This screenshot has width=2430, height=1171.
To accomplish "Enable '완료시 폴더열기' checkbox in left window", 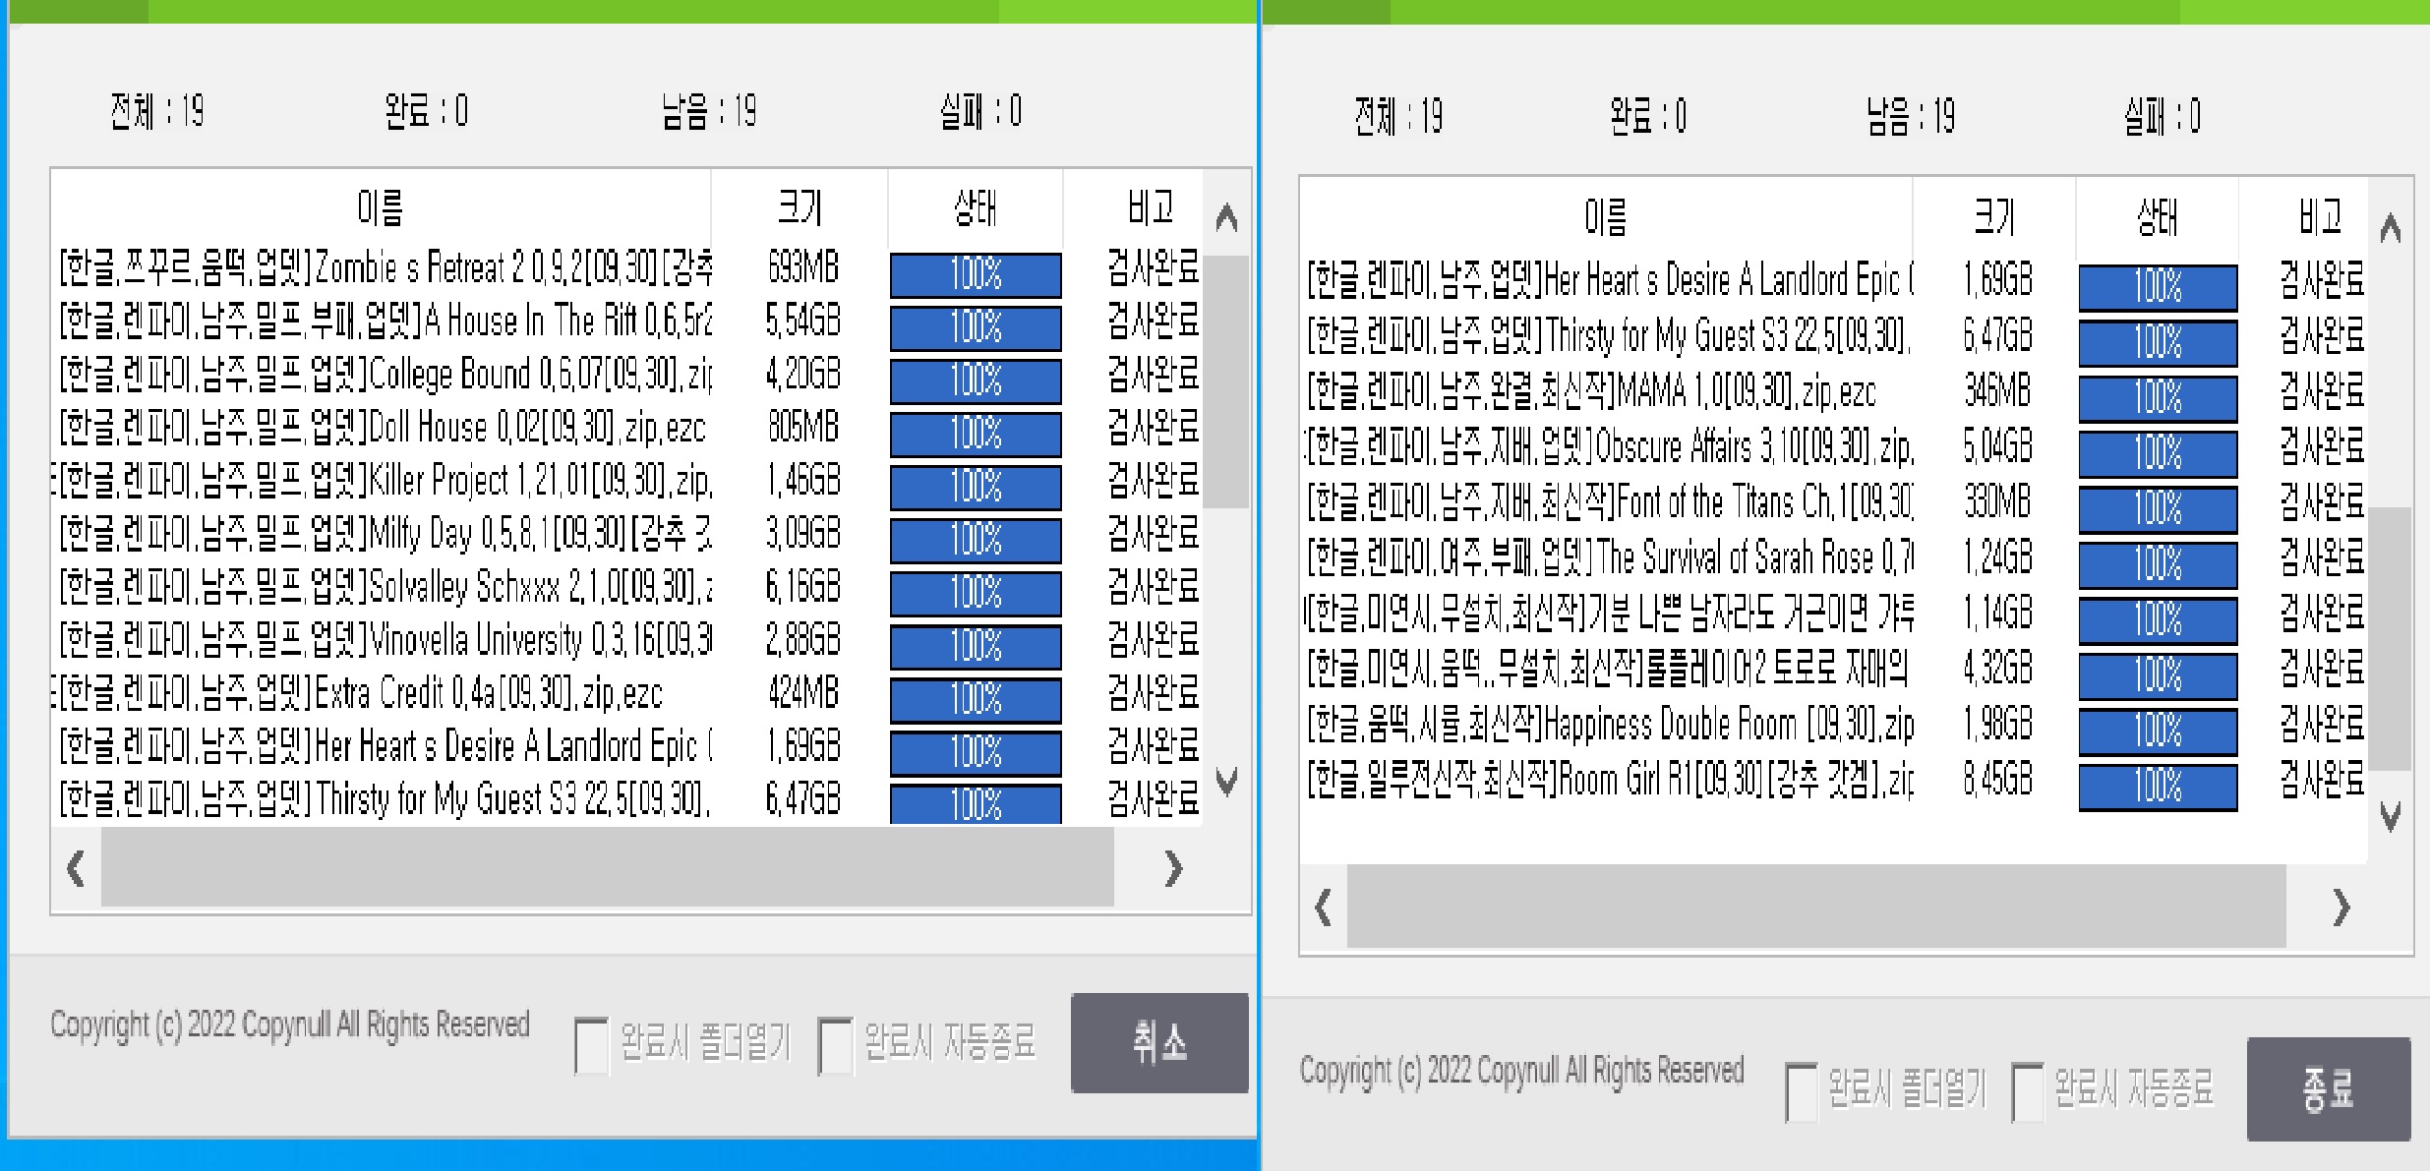I will click(x=591, y=1046).
